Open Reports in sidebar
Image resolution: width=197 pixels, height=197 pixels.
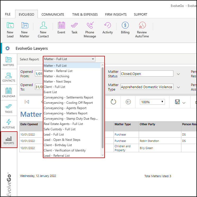[9, 140]
